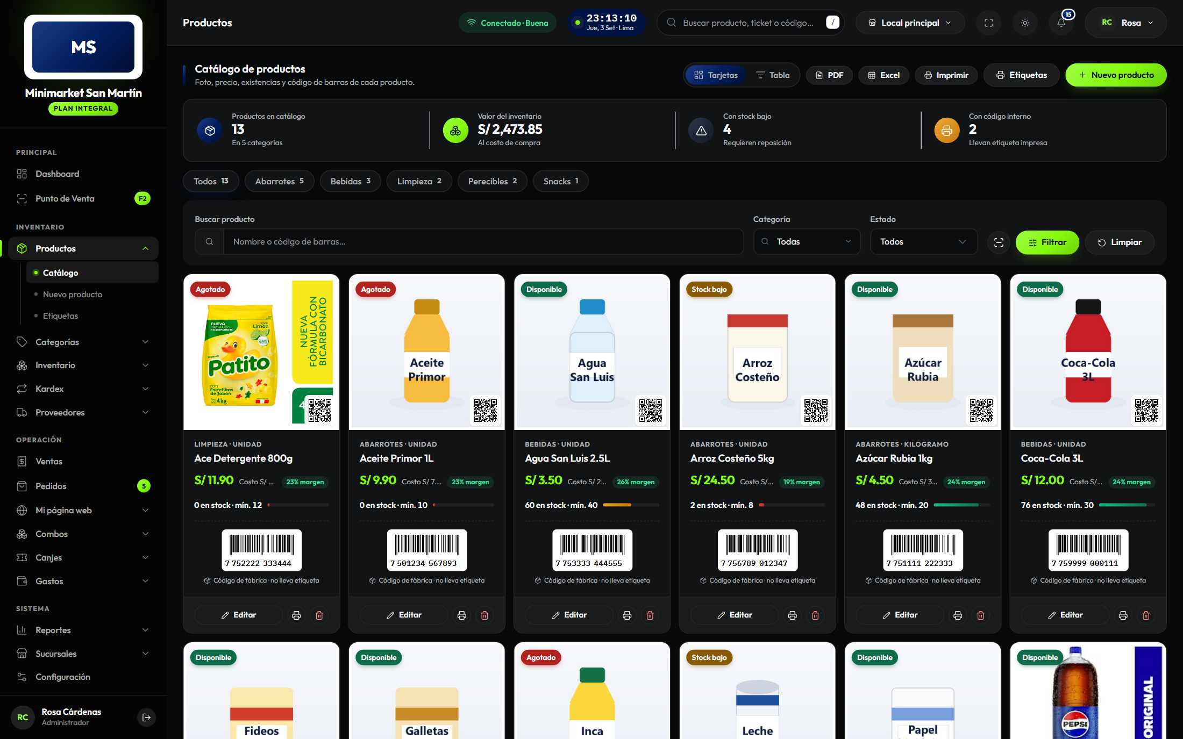Delete Ace Detergente 800g with trash icon
Screen dimensions: 1183x739
coord(319,615)
